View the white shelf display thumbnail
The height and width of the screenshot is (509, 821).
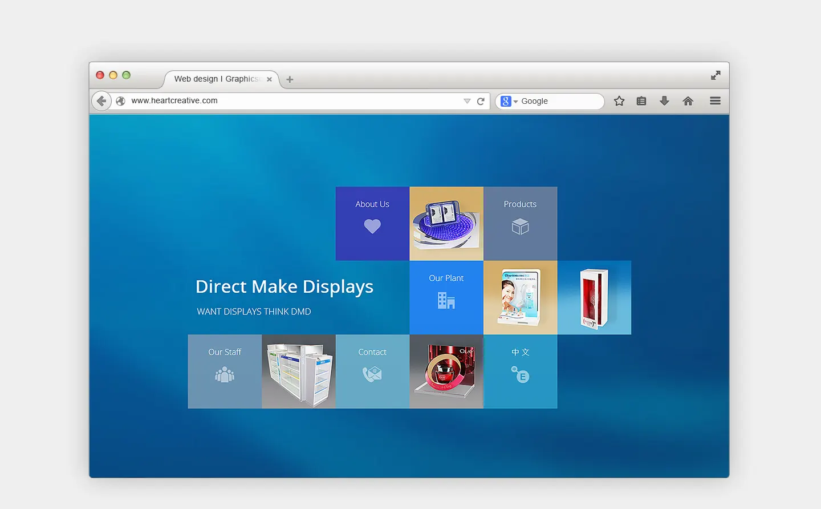pos(299,371)
